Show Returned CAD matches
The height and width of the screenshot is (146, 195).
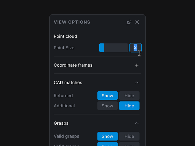pos(107,96)
